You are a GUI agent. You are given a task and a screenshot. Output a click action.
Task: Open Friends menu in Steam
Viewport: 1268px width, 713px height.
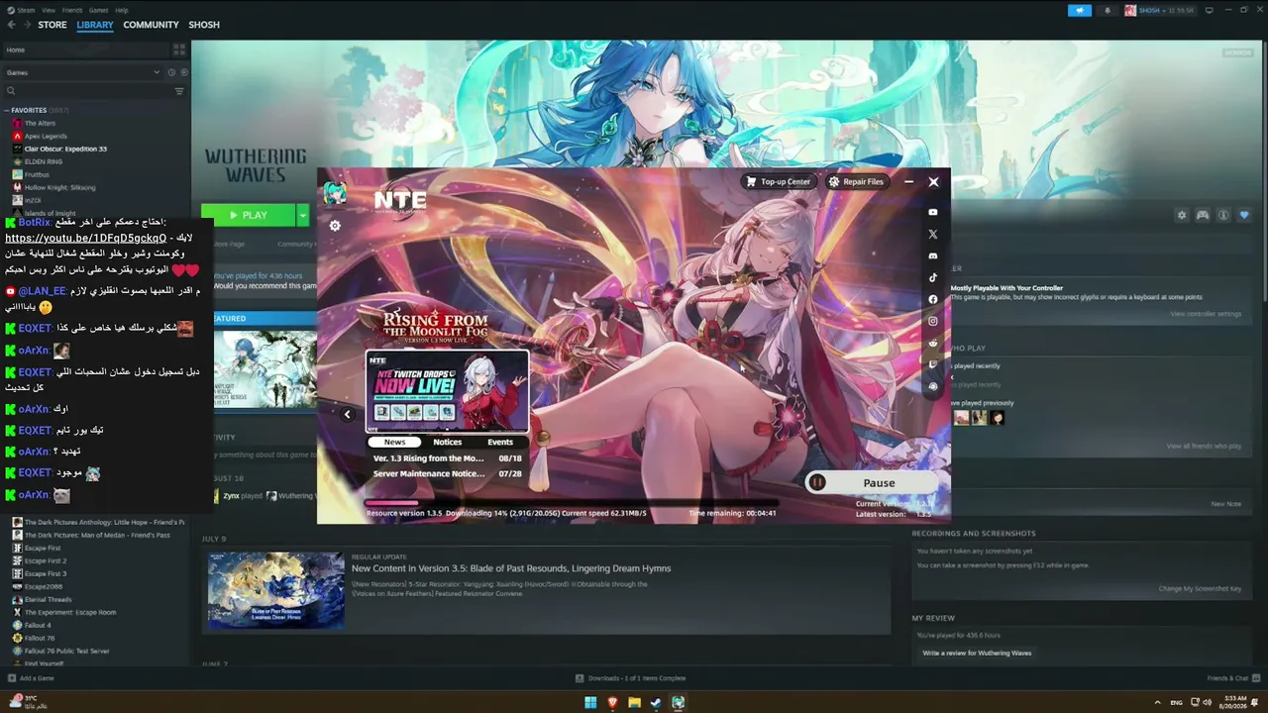click(x=72, y=10)
